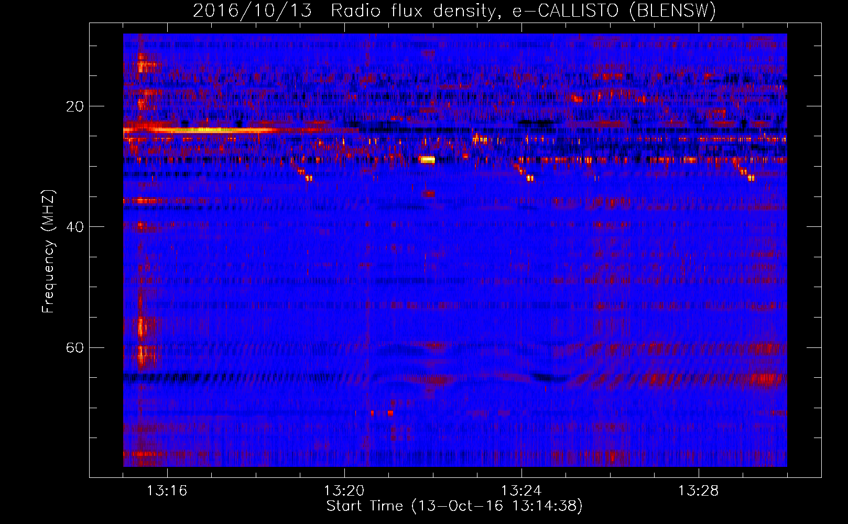Image resolution: width=848 pixels, height=524 pixels.
Task: Click the 13:16 time tick label
Action: click(167, 490)
